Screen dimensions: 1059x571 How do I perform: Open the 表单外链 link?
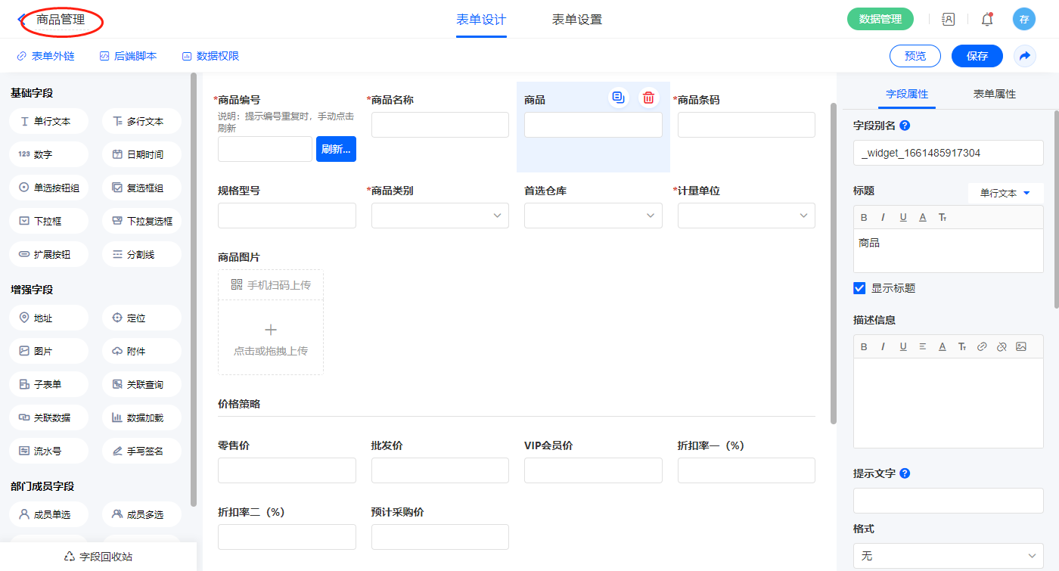click(x=46, y=56)
